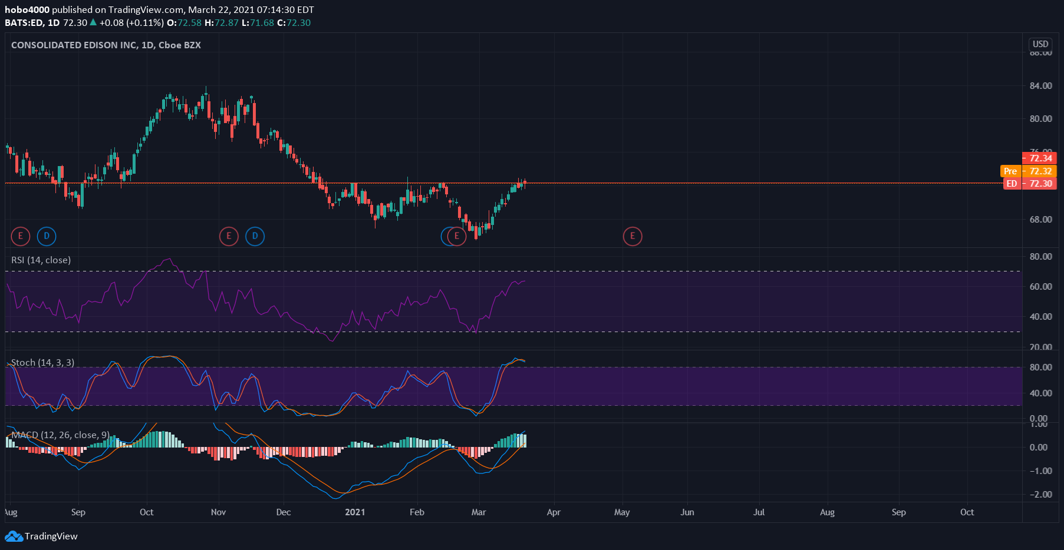Click the Dec label on time axis
1064x550 pixels.
(284, 512)
